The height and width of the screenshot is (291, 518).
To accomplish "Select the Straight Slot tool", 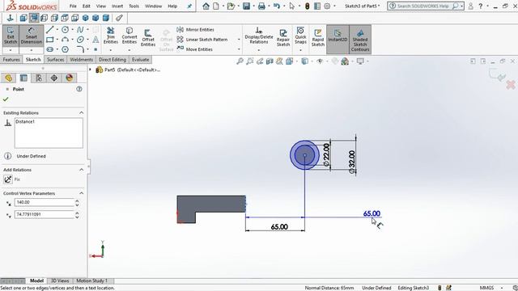I will coord(50,49).
